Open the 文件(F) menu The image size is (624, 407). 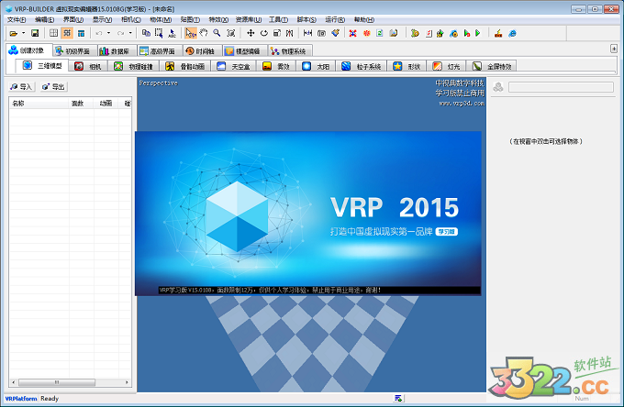click(17, 19)
